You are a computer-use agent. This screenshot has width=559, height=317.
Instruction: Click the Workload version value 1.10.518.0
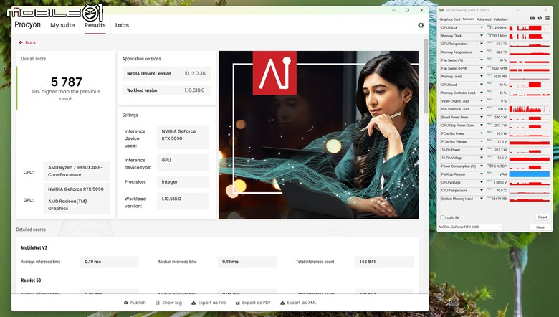[x=194, y=90]
